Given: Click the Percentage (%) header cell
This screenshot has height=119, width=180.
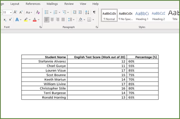Looking at the screenshot, I should (x=143, y=57).
